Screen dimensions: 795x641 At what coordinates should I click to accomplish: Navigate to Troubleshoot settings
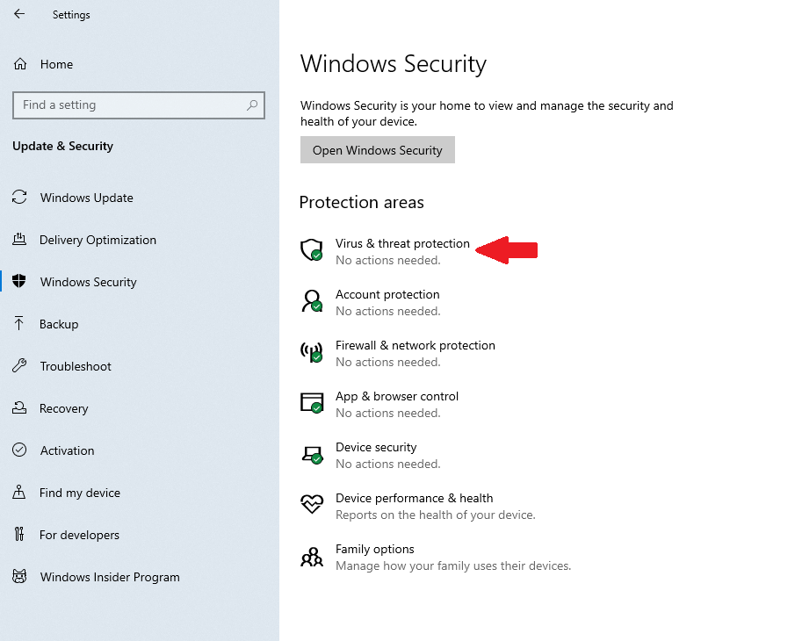(76, 366)
